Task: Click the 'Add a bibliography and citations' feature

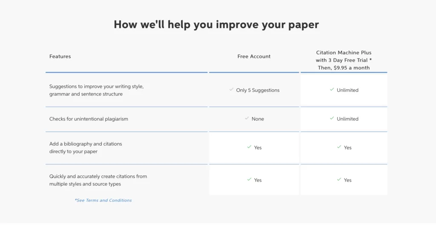Action: point(86,148)
